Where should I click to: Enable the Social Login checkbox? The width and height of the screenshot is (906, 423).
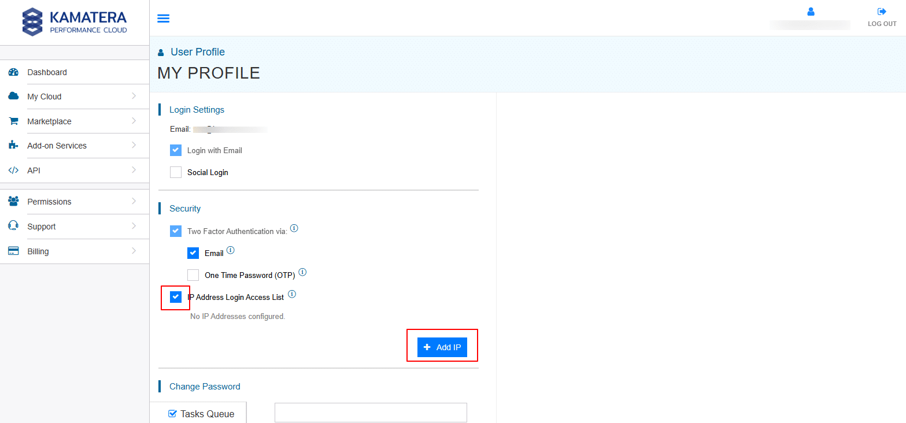pos(176,172)
